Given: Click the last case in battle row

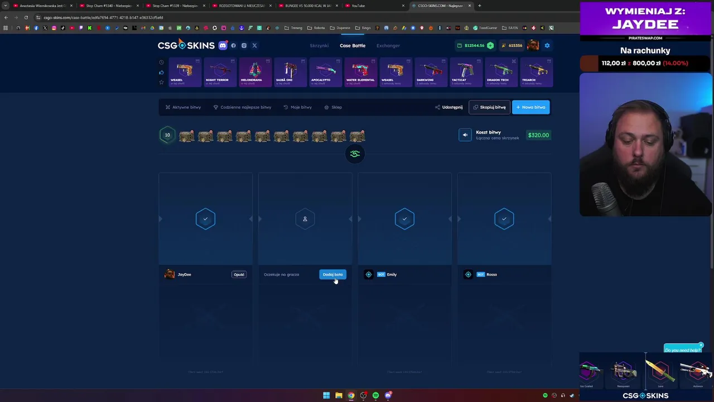Looking at the screenshot, I should 357,136.
